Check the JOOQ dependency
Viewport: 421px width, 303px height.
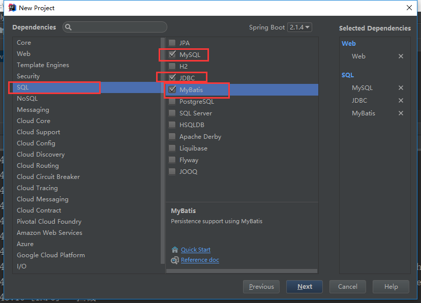pos(172,171)
